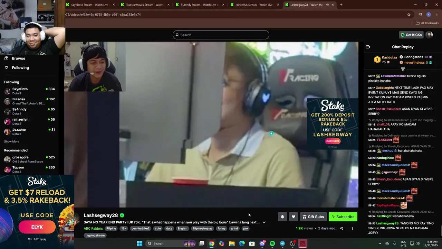
Task: Click the share icon below video
Action: coord(342,228)
